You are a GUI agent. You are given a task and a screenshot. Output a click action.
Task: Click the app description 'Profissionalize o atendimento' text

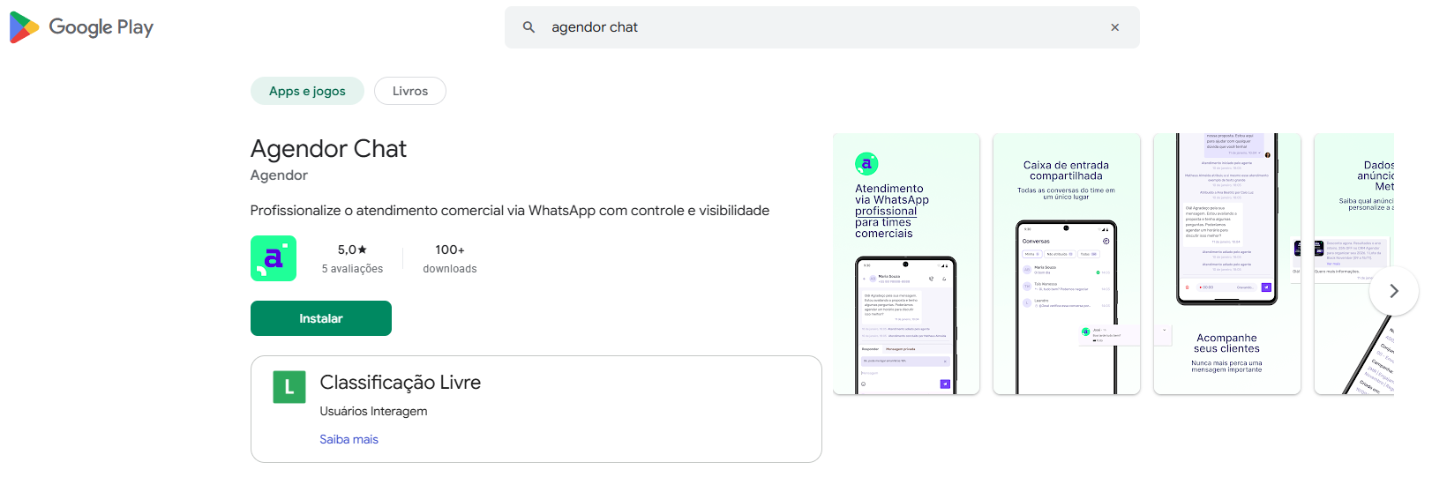tap(510, 211)
